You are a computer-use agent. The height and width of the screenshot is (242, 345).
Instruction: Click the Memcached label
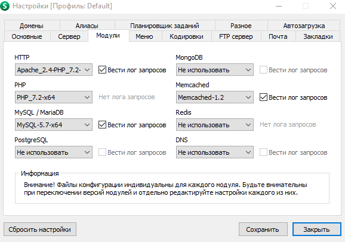click(192, 85)
